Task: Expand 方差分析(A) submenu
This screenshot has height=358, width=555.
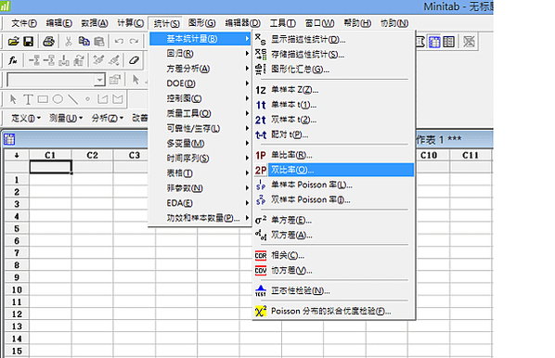Action: [200, 69]
